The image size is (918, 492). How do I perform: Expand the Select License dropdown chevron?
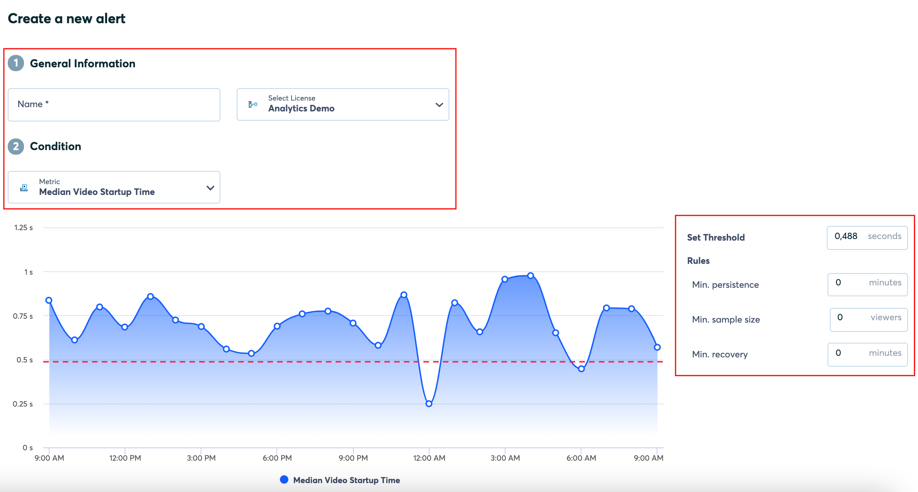439,105
